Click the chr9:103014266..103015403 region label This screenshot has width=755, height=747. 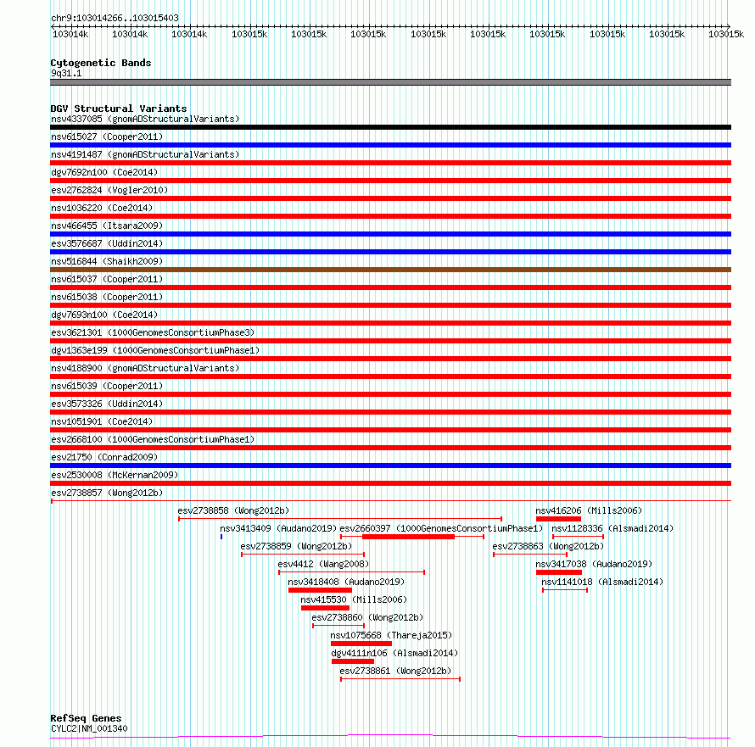(x=115, y=18)
